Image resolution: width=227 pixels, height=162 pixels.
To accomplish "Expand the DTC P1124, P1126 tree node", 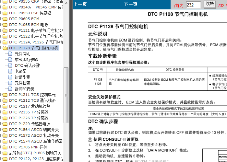I will point(1,42).
